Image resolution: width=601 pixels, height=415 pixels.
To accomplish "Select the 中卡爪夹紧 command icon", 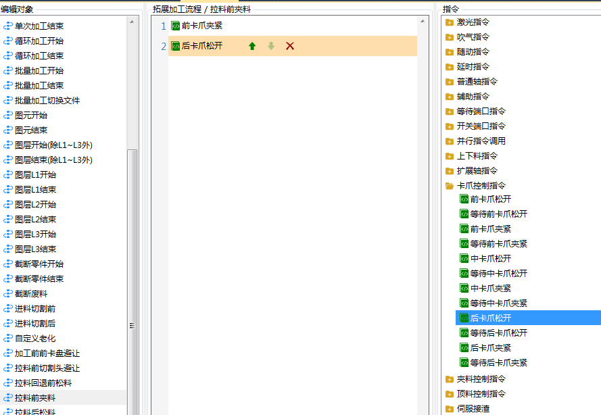I will coord(464,288).
